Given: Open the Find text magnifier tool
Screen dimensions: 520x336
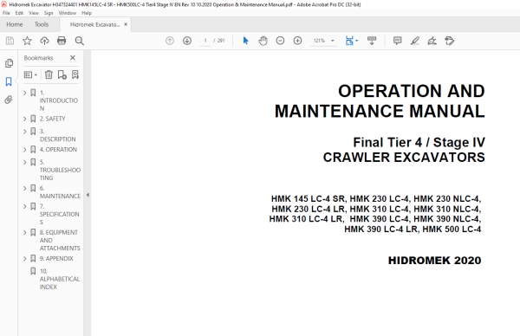Looking at the screenshot, I should 79,41.
